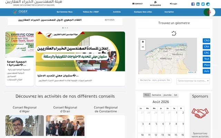Click the survey card Arabic title text
Image resolution: width=221 pixels, height=138 pixels.
coord(58,76)
